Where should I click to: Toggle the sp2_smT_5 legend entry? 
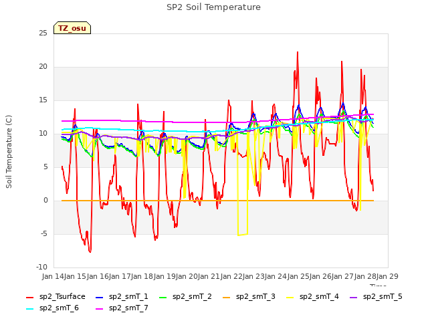coord(376,297)
